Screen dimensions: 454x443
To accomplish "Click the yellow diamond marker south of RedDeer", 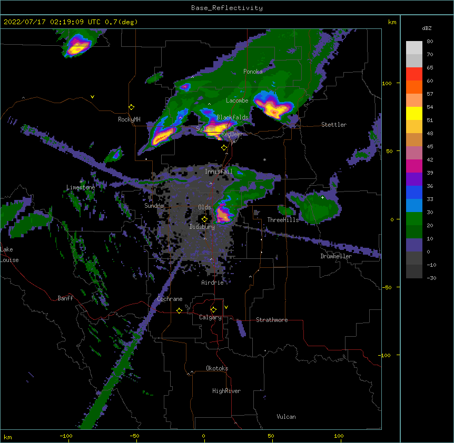I will pyautogui.click(x=224, y=148).
